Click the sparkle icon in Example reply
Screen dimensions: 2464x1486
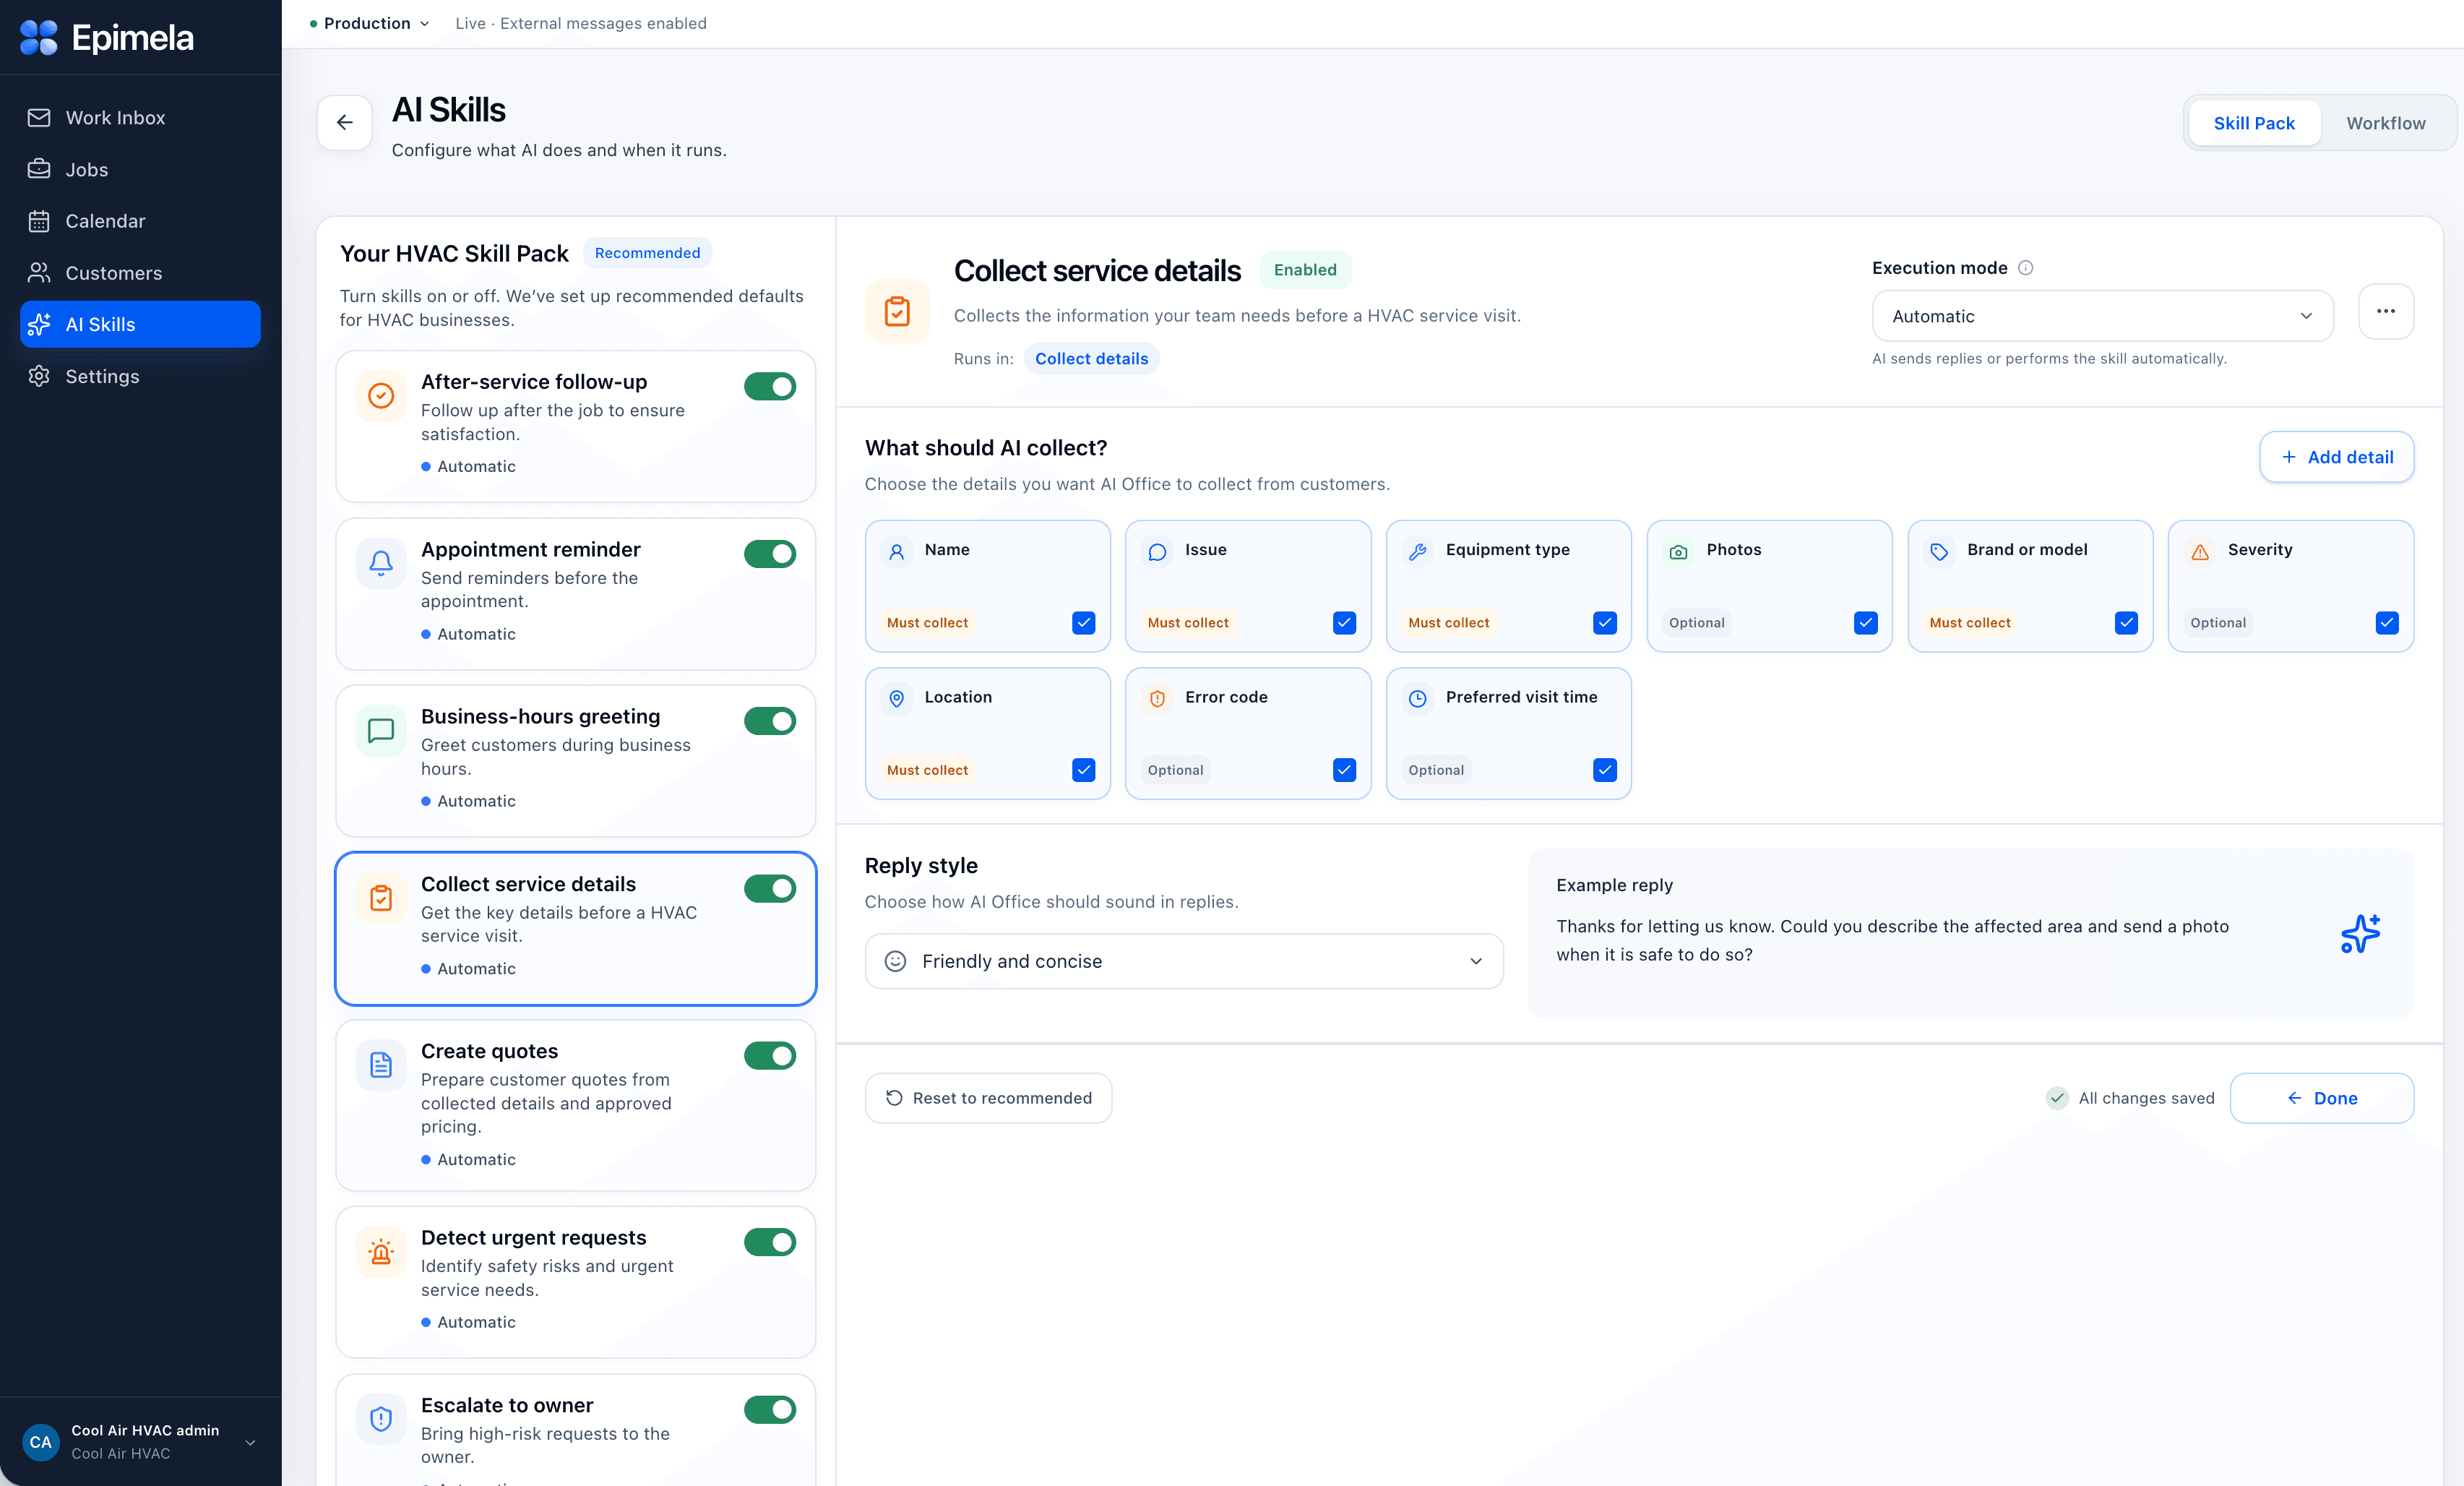[2360, 933]
